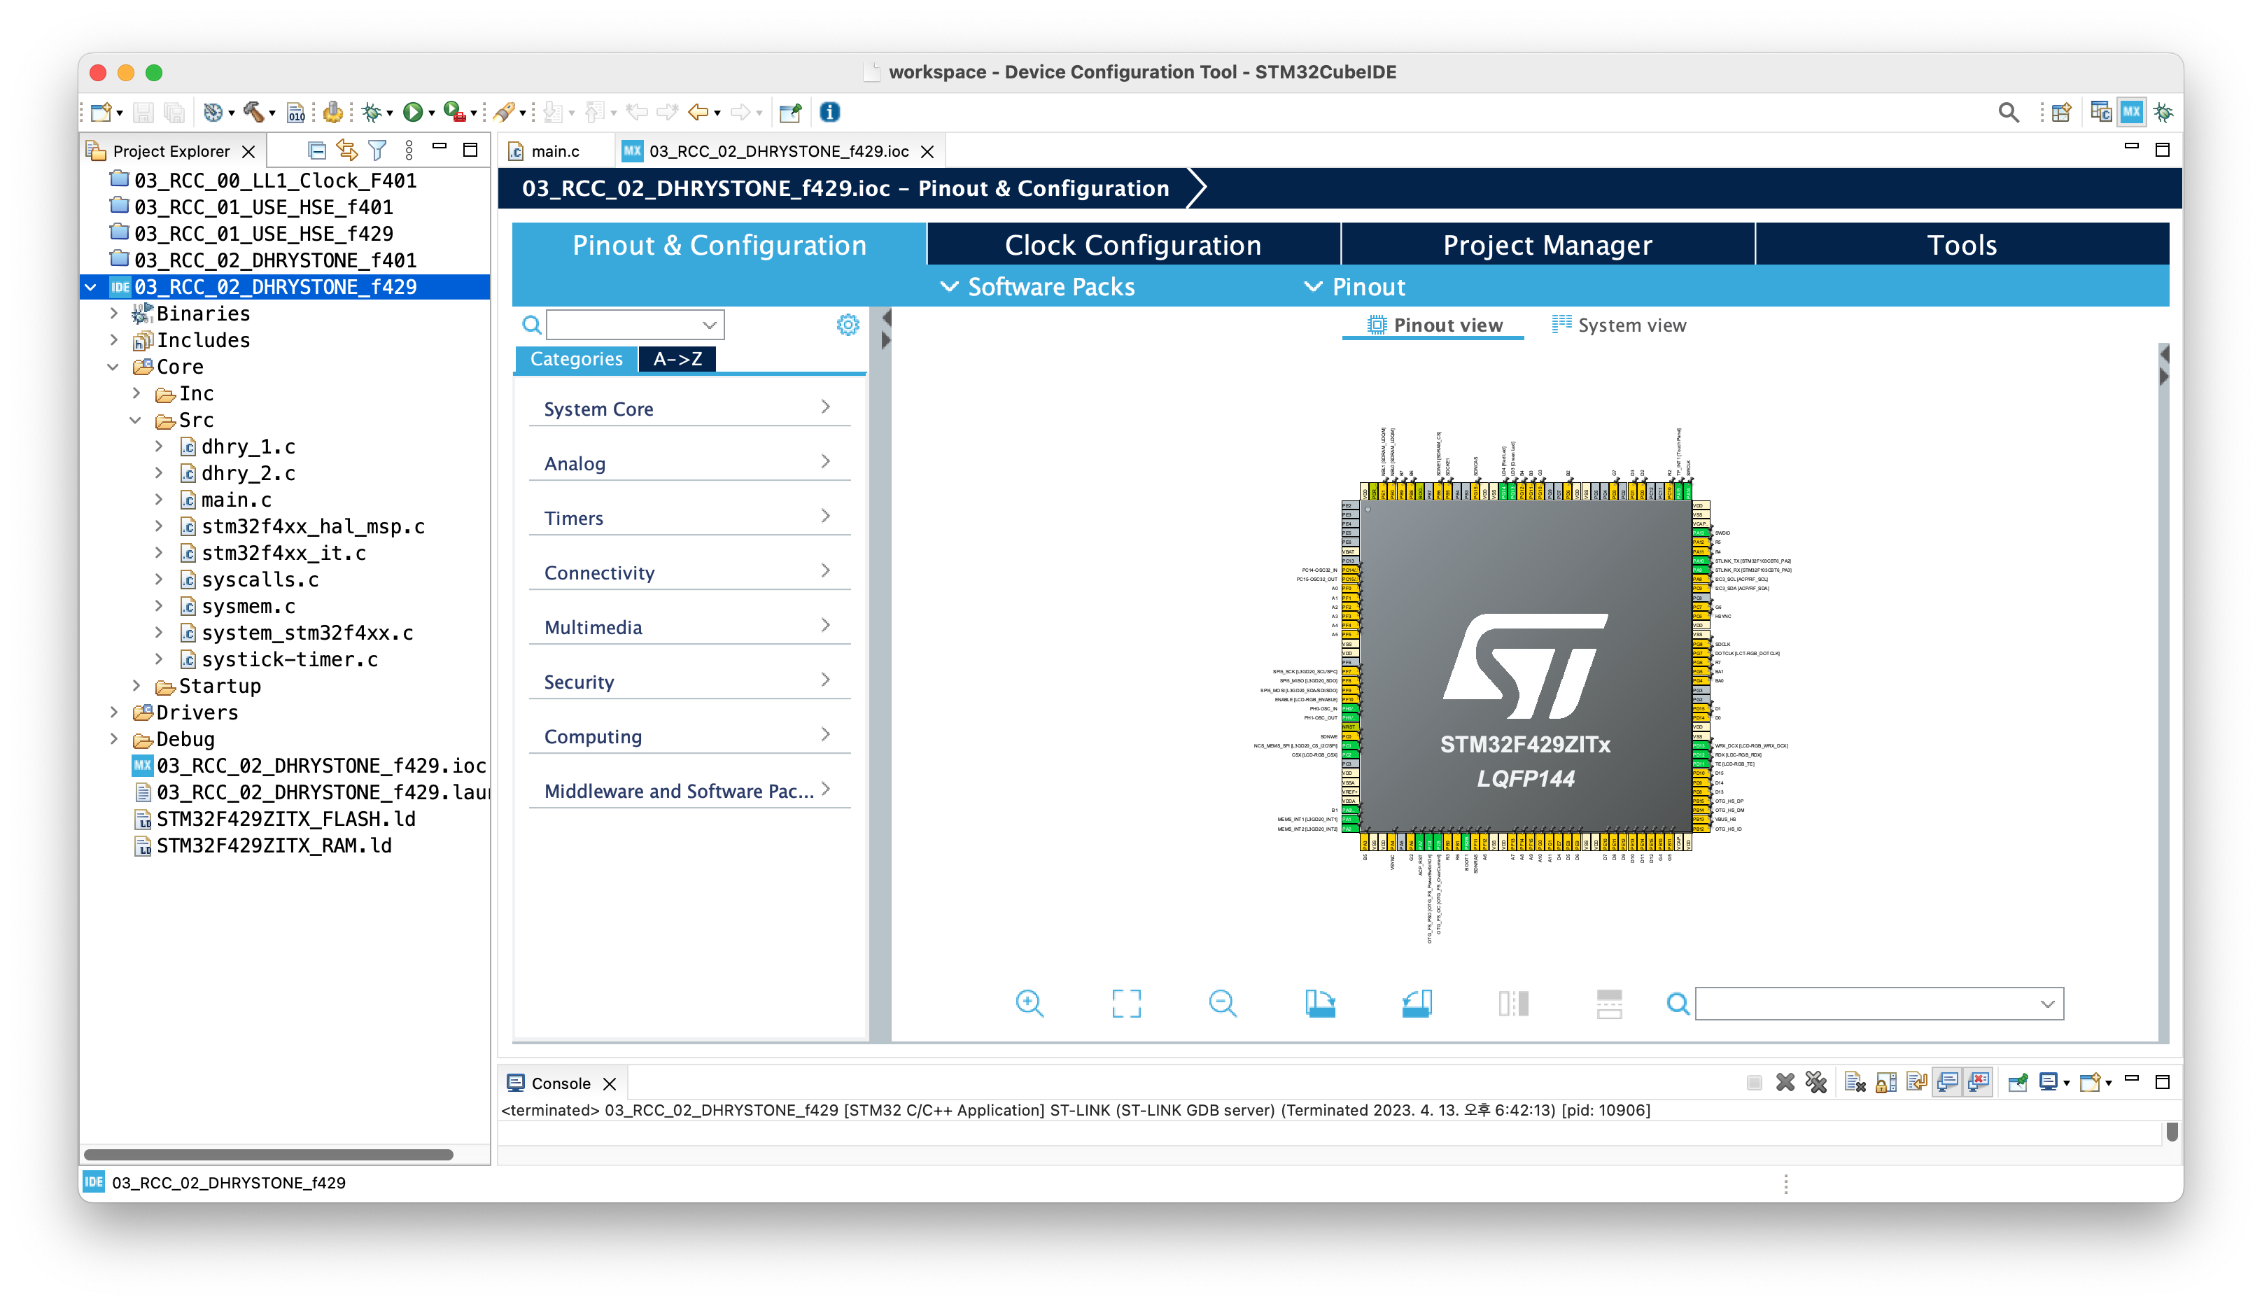Screen dimensions: 2262x1306
Task: Click the Project Explorer filter funnel icon
Action: pos(378,150)
